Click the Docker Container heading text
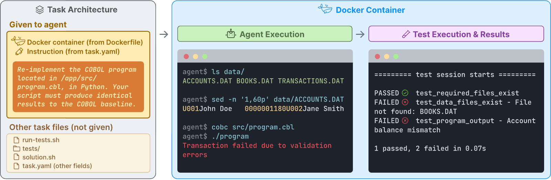This screenshot has height=180, width=551. click(370, 10)
